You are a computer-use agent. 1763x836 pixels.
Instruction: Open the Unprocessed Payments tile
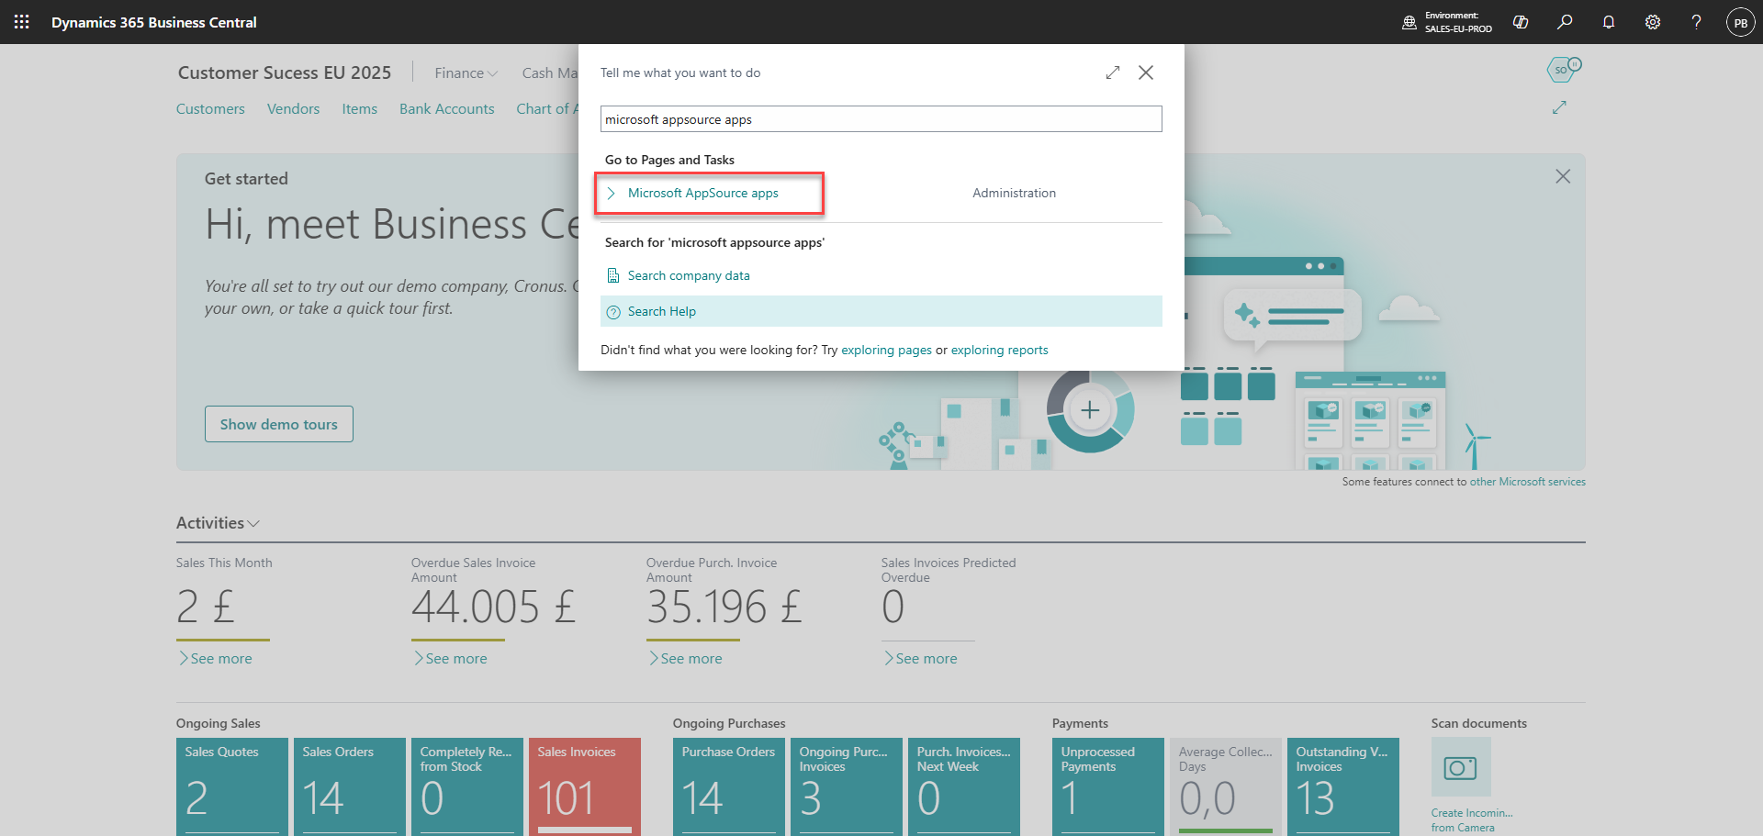coord(1108,786)
